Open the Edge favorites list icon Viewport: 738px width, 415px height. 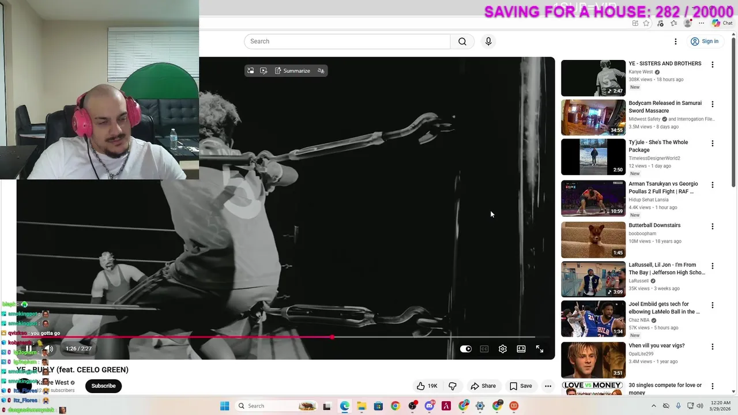tap(673, 23)
